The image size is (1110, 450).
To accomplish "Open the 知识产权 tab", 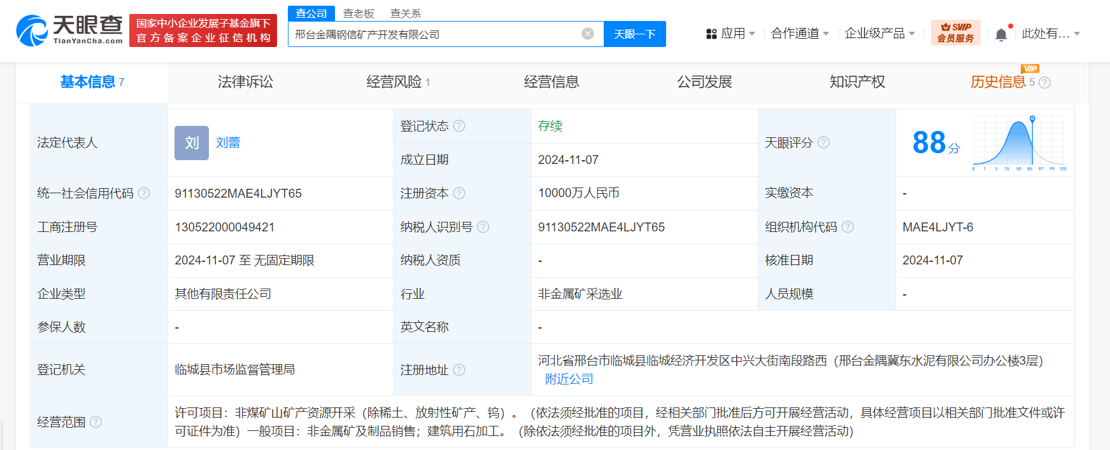I will coord(857,82).
